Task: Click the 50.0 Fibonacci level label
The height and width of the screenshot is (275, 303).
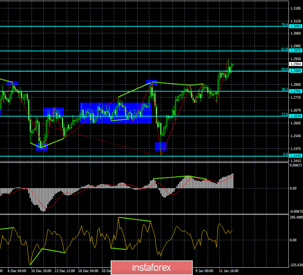Action: [283, 69]
